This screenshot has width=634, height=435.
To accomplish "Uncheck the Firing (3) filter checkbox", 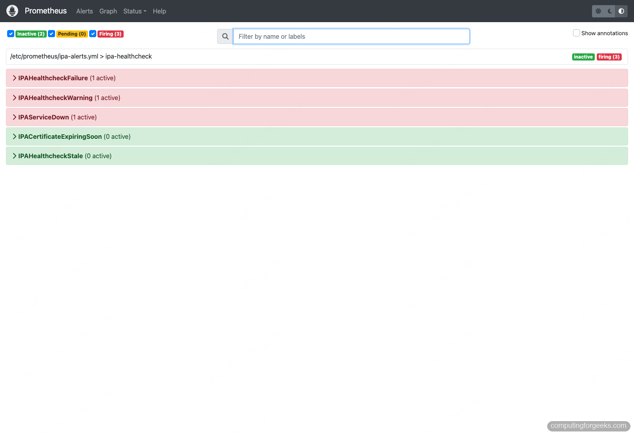I will click(93, 34).
